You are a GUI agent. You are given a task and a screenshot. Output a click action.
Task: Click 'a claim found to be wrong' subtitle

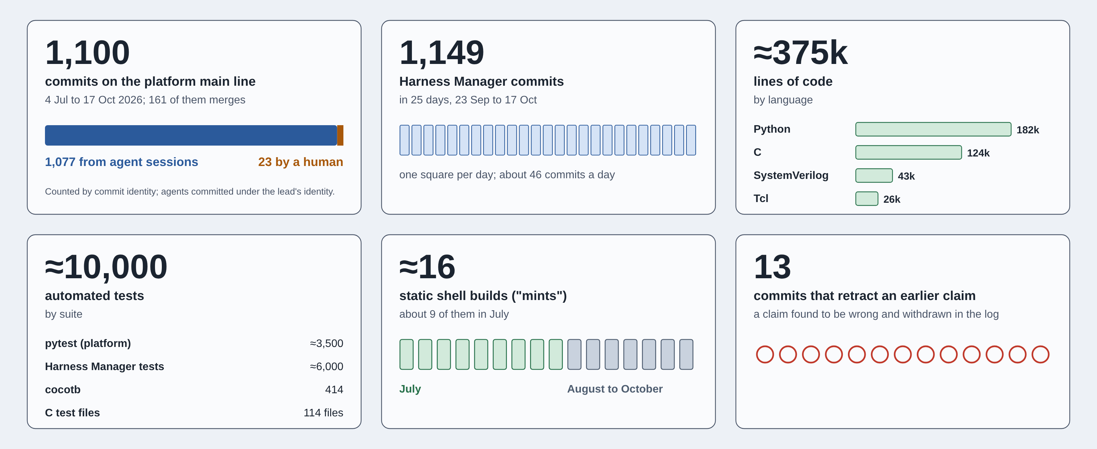coord(876,314)
